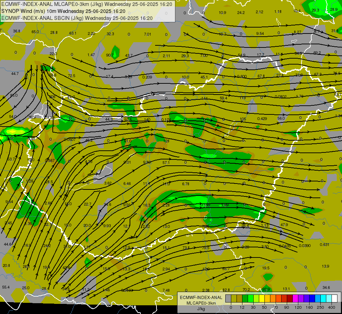Click the map value '55.7'
The width and height of the screenshot is (342, 314).
point(226,269)
